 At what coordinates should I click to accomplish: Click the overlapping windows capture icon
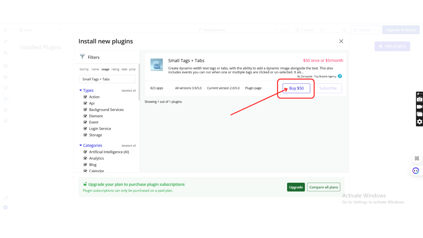click(420, 114)
